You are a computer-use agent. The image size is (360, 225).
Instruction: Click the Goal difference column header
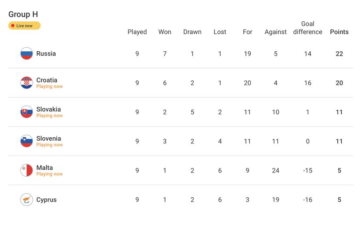pos(308,28)
